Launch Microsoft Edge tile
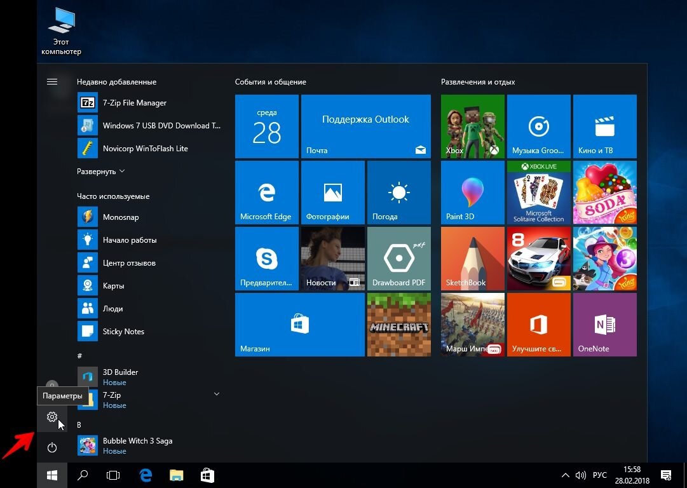 [x=267, y=193]
